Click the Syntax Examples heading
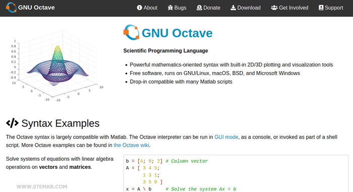The image size is (353, 192). pyautogui.click(x=61, y=123)
